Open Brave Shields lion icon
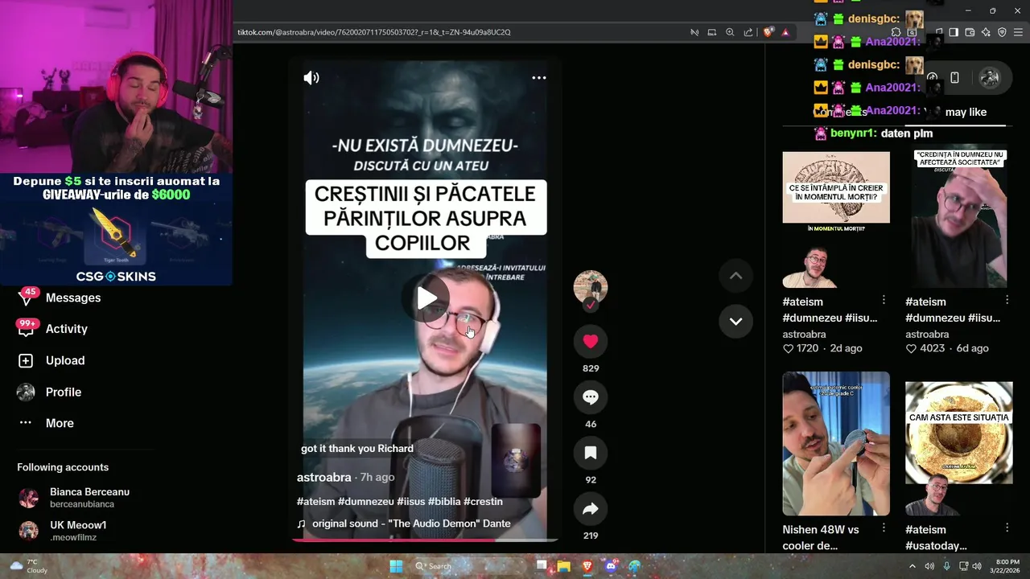Screen dimensions: 1030x579 [x=768, y=32]
